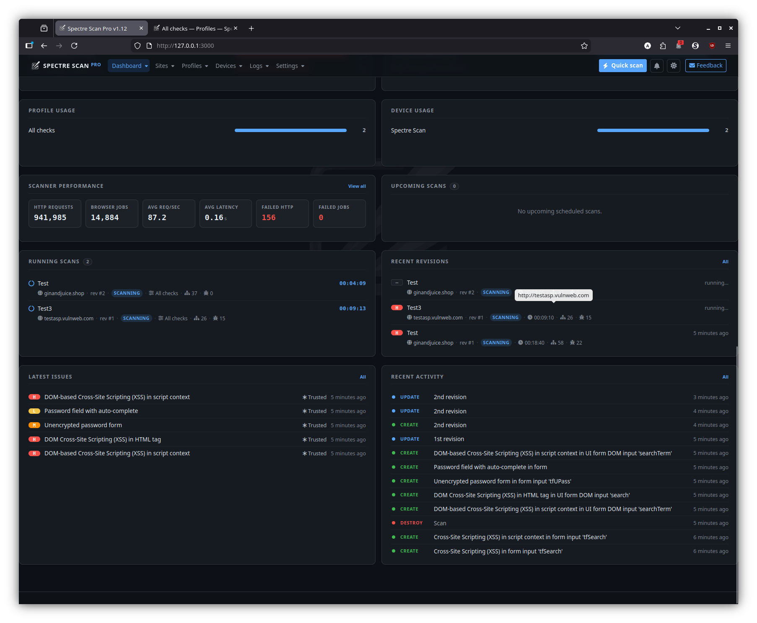Open the Test3 running scan
This screenshot has width=757, height=623.
coord(45,309)
